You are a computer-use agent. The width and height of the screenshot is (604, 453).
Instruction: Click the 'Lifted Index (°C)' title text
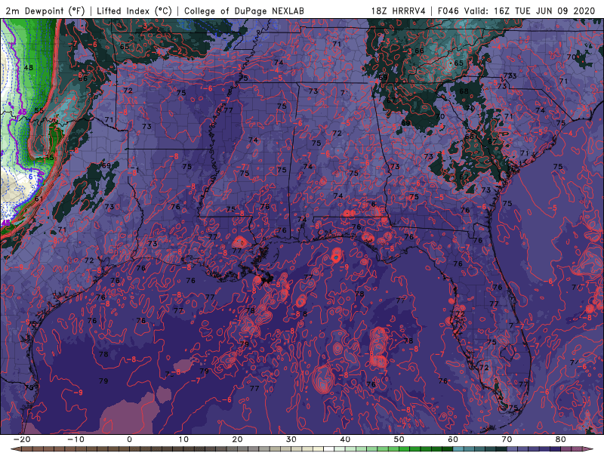(x=134, y=11)
